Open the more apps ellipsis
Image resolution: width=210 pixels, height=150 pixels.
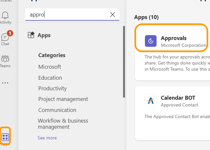coord(5,83)
